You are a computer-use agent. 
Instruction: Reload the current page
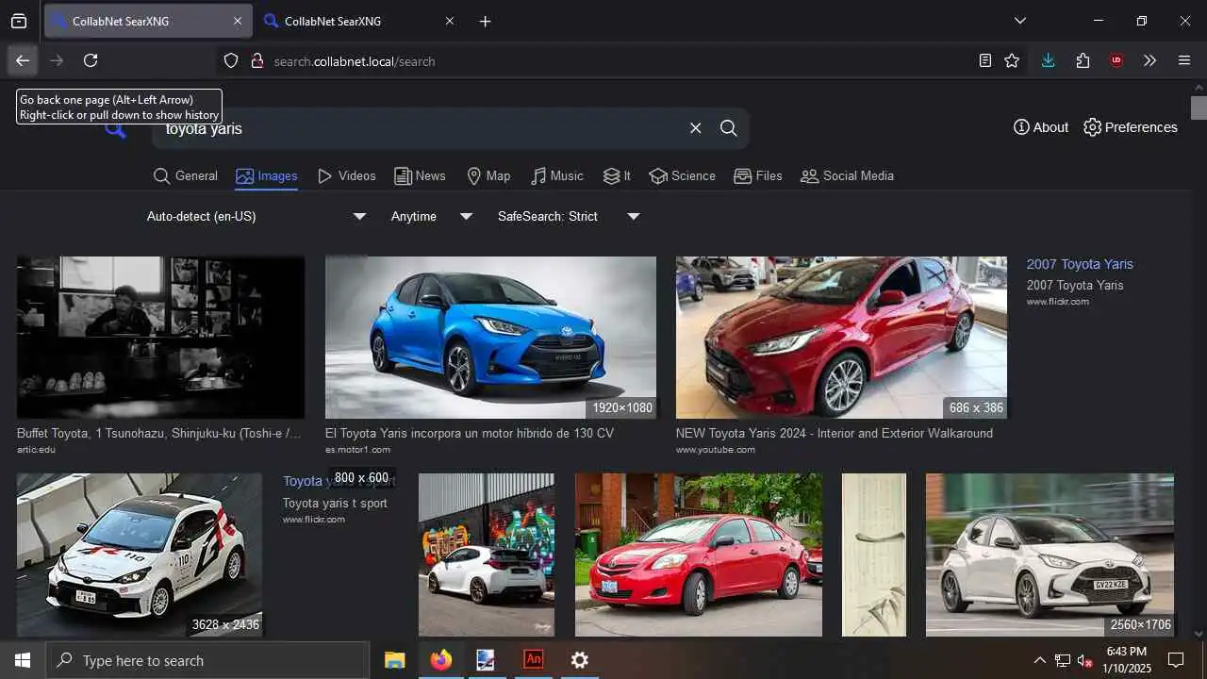91,60
